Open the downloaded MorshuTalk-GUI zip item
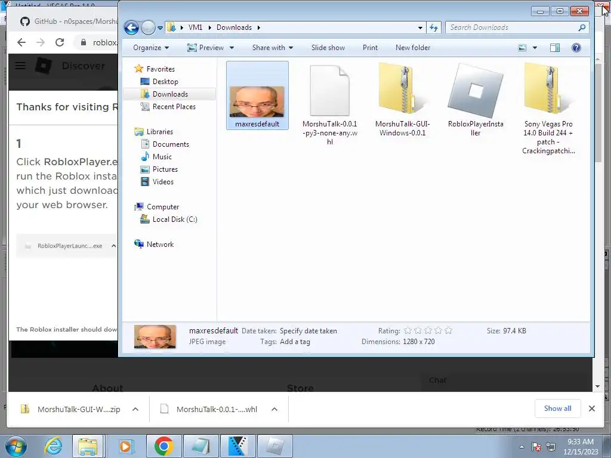Image resolution: width=611 pixels, height=458 pixels. point(70,409)
